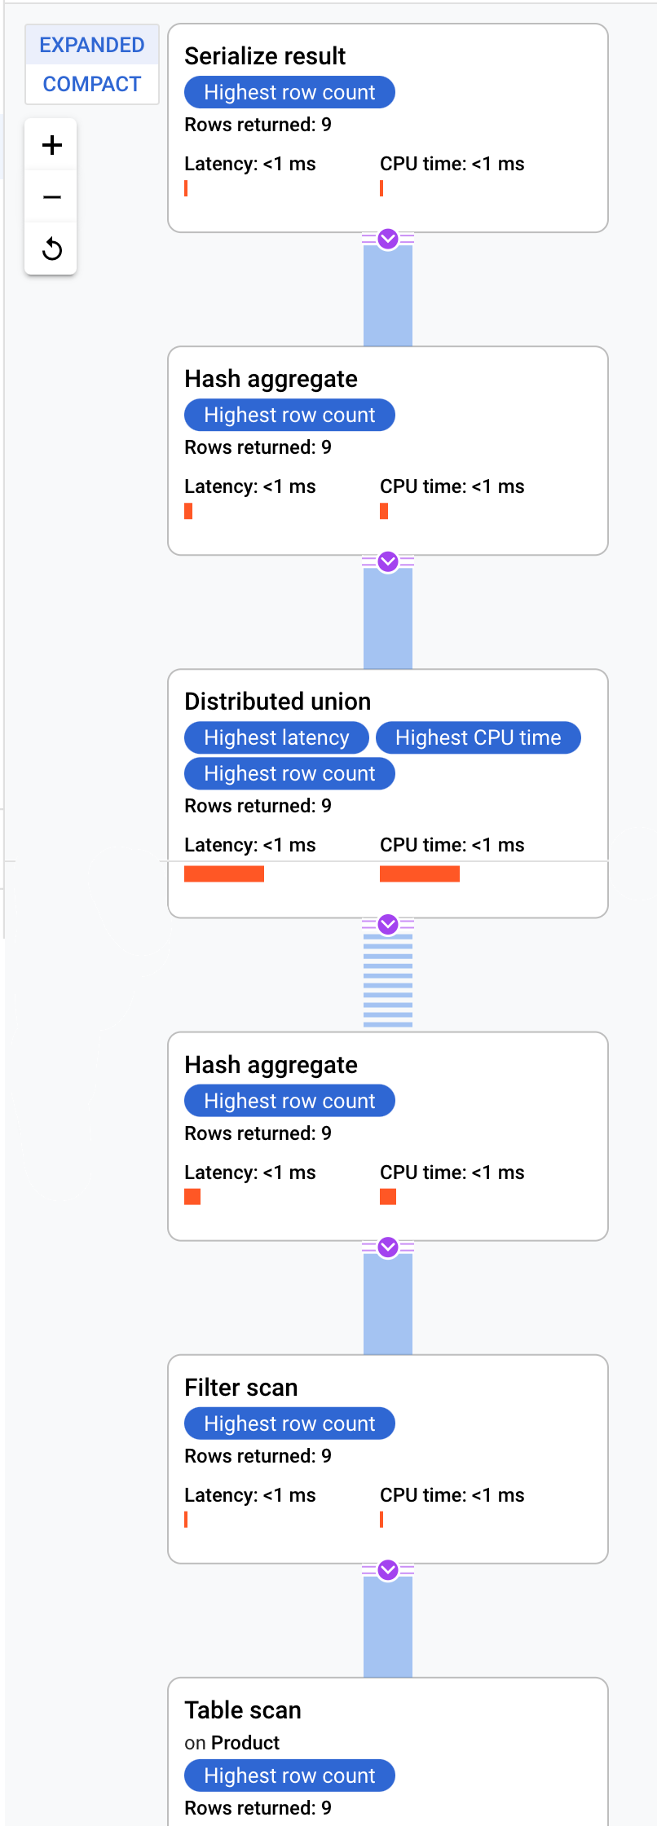Select the Filter scan node title
Viewport: 657px width, 1826px height.
click(x=240, y=1388)
